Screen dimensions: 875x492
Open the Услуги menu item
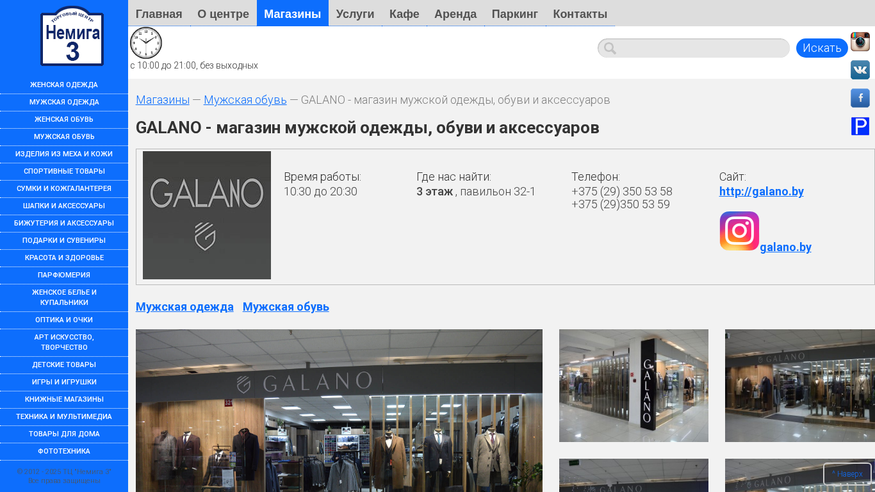pos(355,13)
